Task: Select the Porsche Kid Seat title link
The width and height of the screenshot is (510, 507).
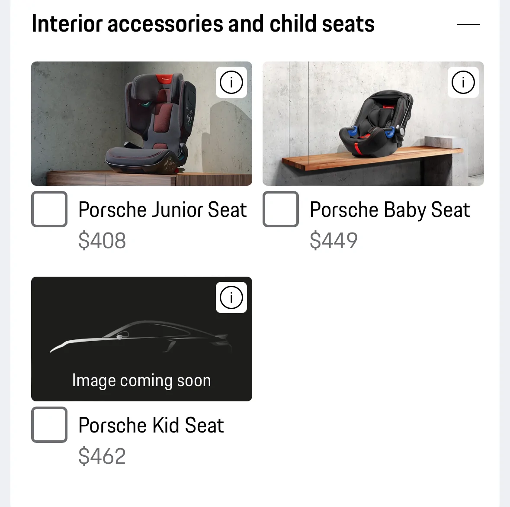Action: click(151, 425)
